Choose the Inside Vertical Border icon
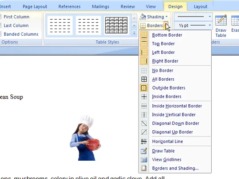 pos(144,115)
